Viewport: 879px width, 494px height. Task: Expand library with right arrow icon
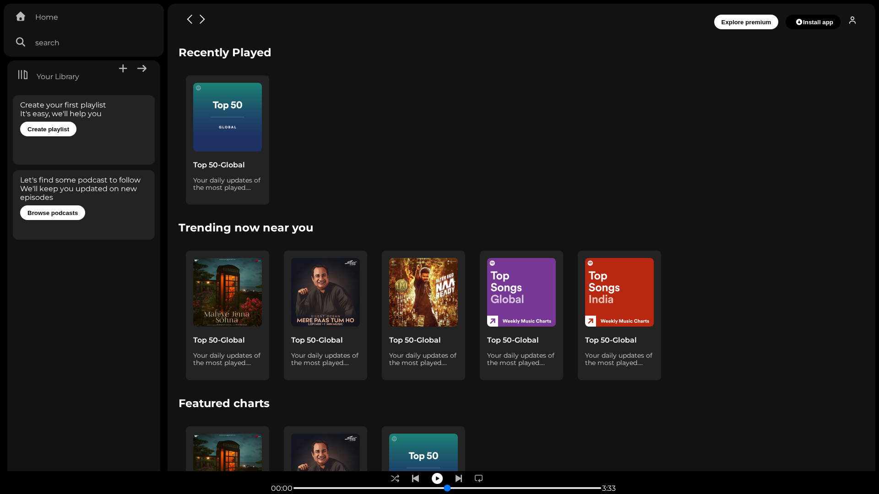tap(142, 69)
